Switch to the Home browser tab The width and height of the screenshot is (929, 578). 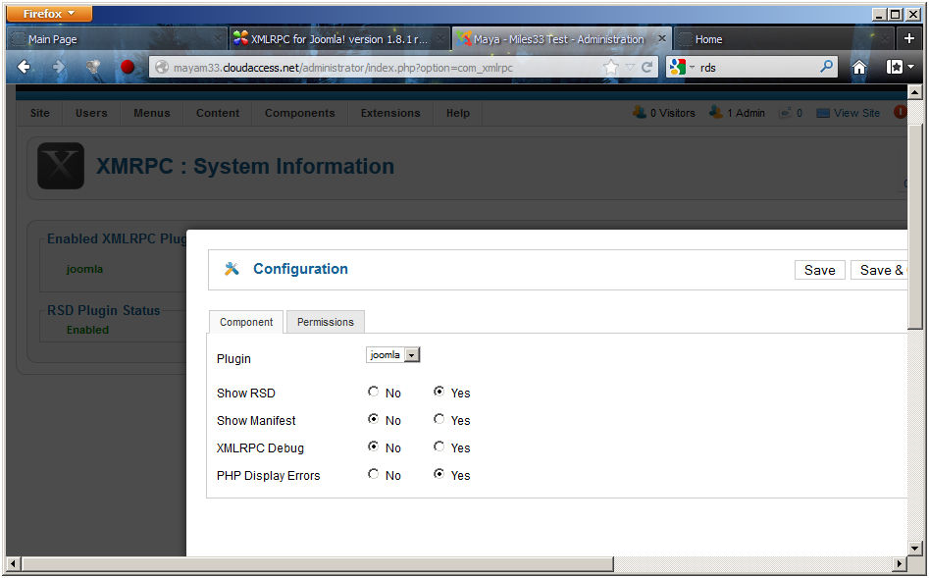(x=785, y=39)
